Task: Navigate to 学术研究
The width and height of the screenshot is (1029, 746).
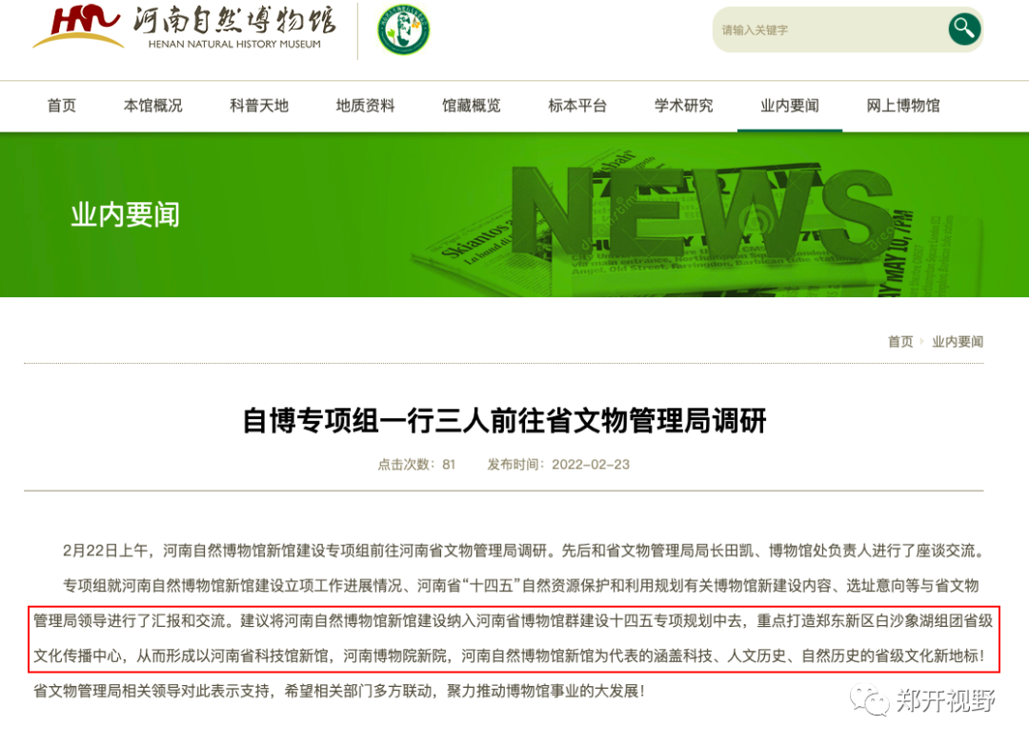Action: [x=682, y=106]
